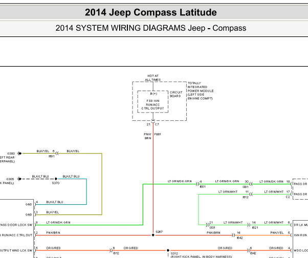Screen dimensions: 308x258
Task: Click the "B(+)" terminal label
Action: click(153, 94)
